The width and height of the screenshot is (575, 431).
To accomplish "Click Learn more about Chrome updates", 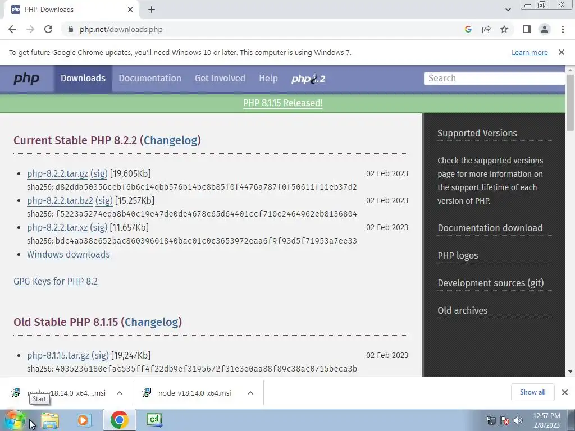I will tap(530, 52).
